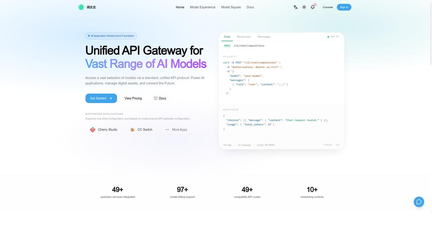Click the 342 MS latency value
Screen dimensions: 432x243
pos(227,145)
